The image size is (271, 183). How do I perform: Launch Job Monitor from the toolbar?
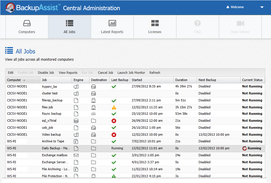(131, 73)
